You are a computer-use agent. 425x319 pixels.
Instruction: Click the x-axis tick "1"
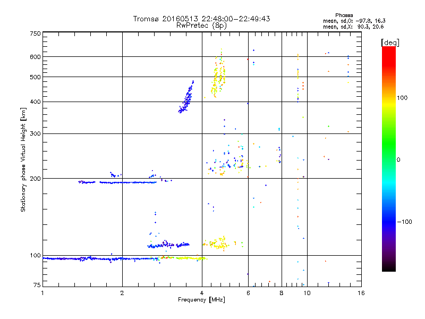click(42, 293)
